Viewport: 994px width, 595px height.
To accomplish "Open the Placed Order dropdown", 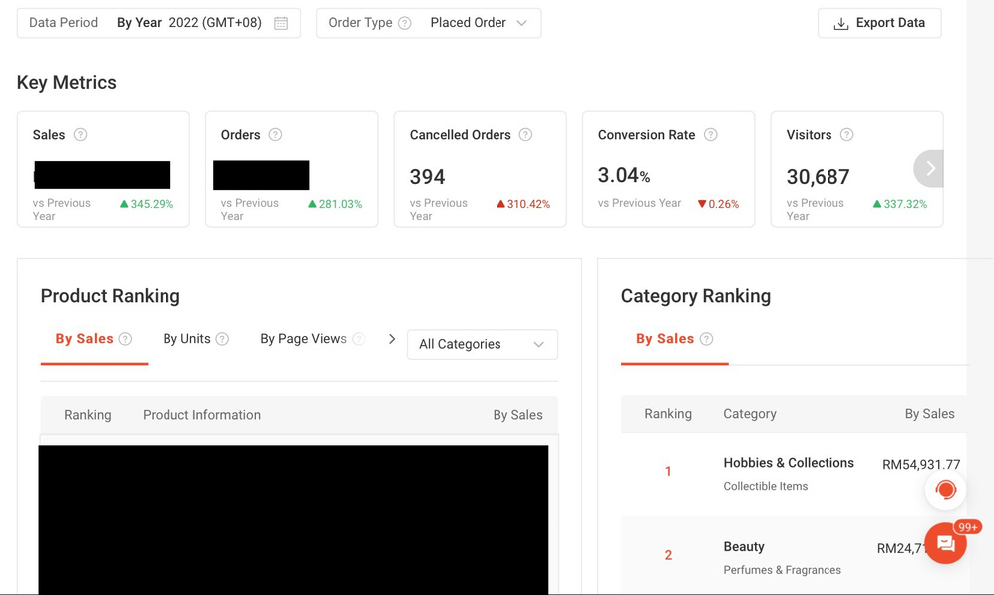I will pos(479,23).
